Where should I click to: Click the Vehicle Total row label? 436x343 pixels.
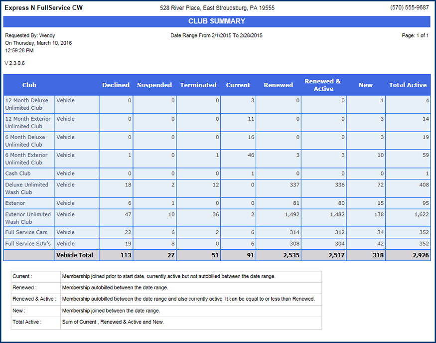point(75,255)
